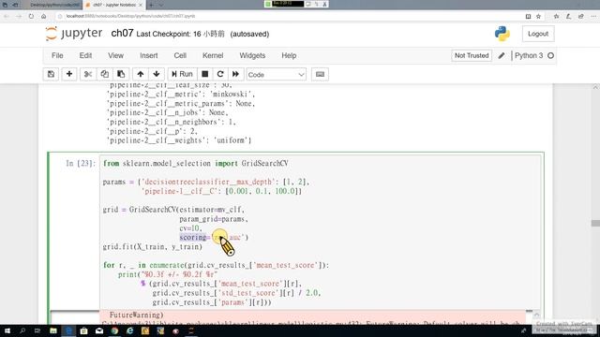Click the Jupyter logo
Screen dimensions: 600x337
click(x=73, y=34)
